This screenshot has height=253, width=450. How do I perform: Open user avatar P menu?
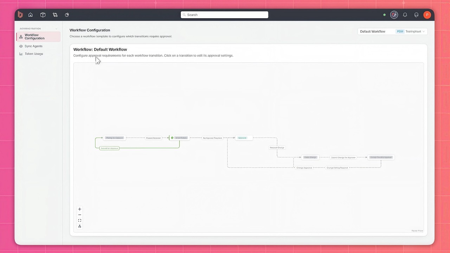pos(427,15)
